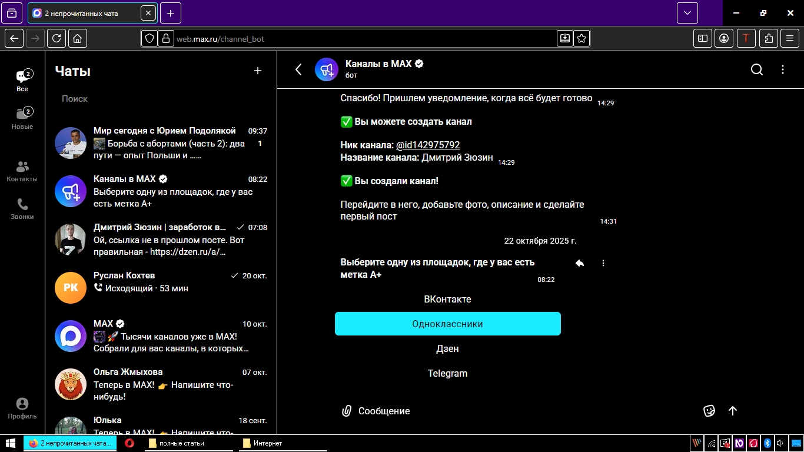Click the send message arrow icon
804x452 pixels.
click(x=733, y=411)
